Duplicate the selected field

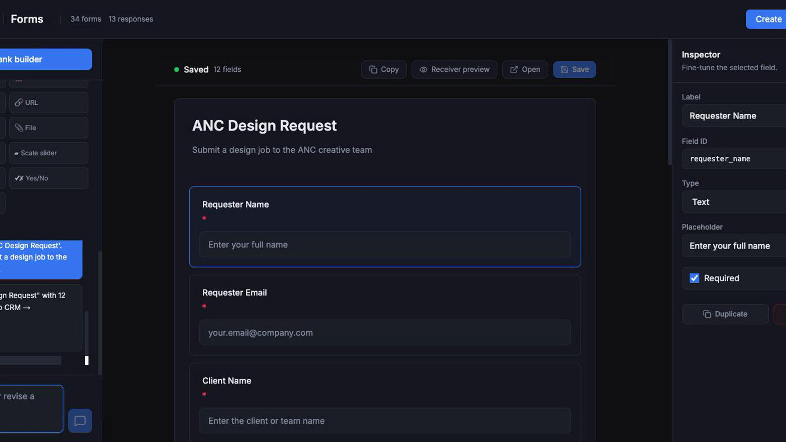725,314
